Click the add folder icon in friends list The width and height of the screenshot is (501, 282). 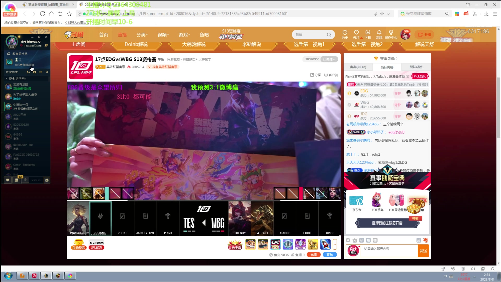click(34, 72)
